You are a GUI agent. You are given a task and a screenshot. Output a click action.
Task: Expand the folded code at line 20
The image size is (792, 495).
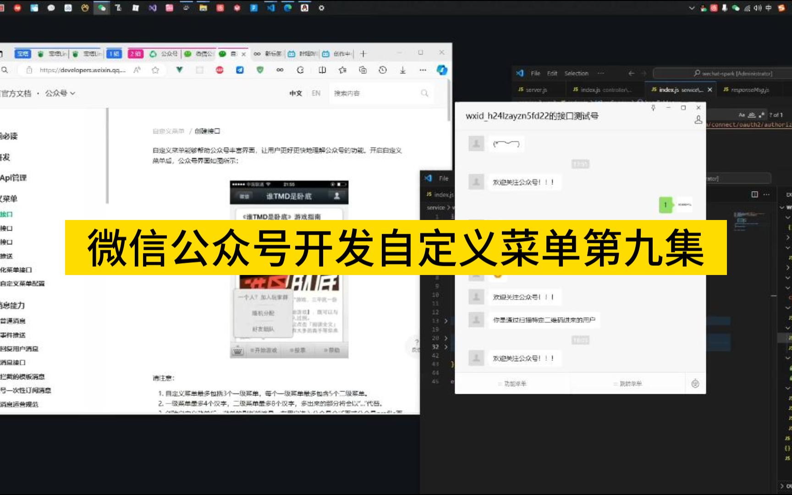point(445,337)
